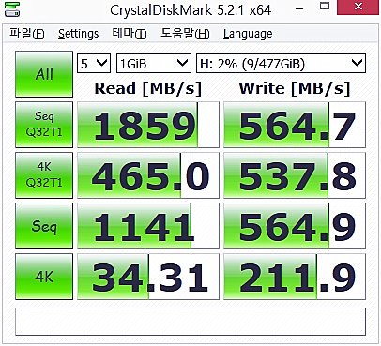Start the Seq Q32T1 benchmark

pyautogui.click(x=44, y=125)
